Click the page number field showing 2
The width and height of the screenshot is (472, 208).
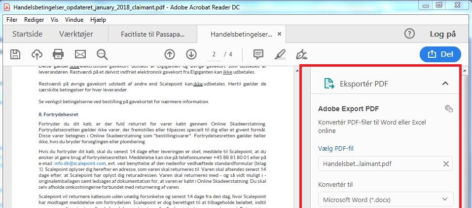click(x=214, y=54)
